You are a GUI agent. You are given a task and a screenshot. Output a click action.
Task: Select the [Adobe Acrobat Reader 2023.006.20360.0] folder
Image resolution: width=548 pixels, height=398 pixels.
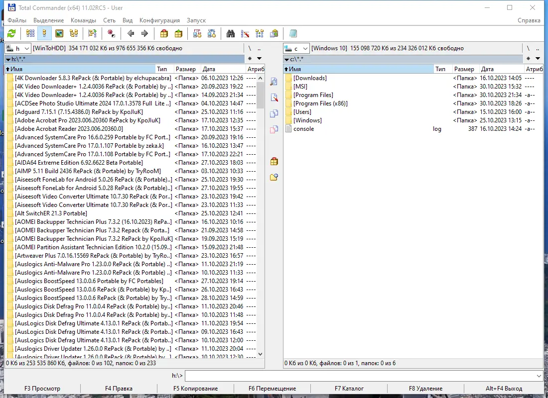pyautogui.click(x=132, y=129)
